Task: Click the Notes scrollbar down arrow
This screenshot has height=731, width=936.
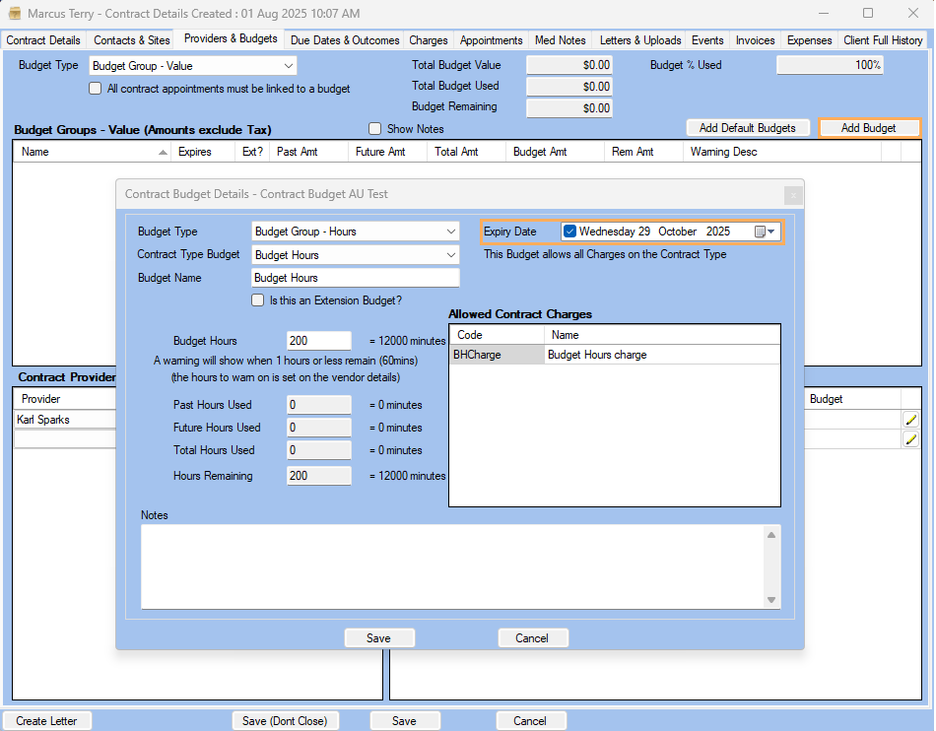Action: pyautogui.click(x=771, y=600)
